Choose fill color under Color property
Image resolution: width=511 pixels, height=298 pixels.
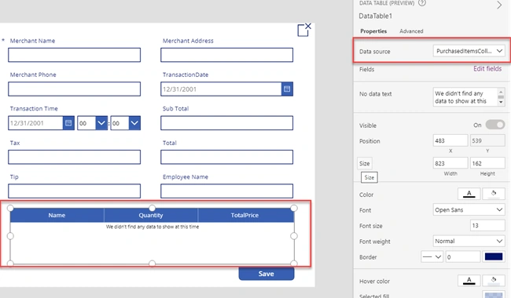(494, 194)
